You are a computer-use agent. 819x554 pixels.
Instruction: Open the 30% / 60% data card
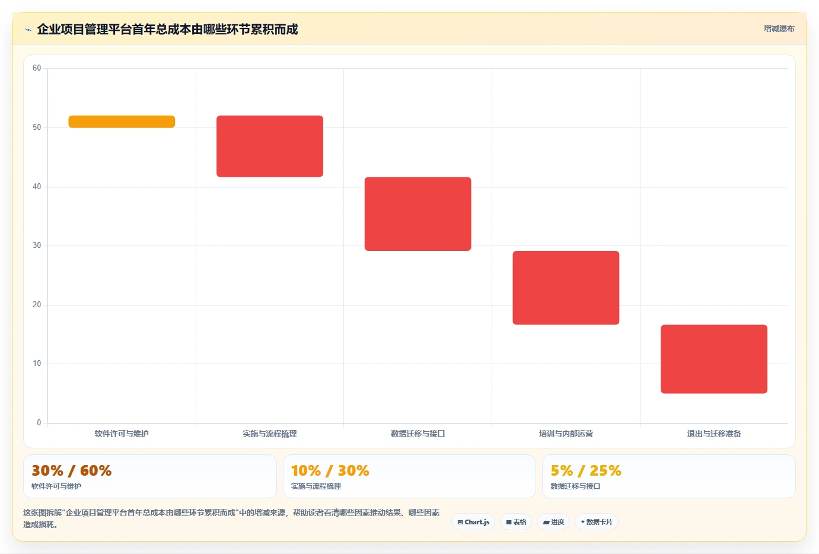150,476
